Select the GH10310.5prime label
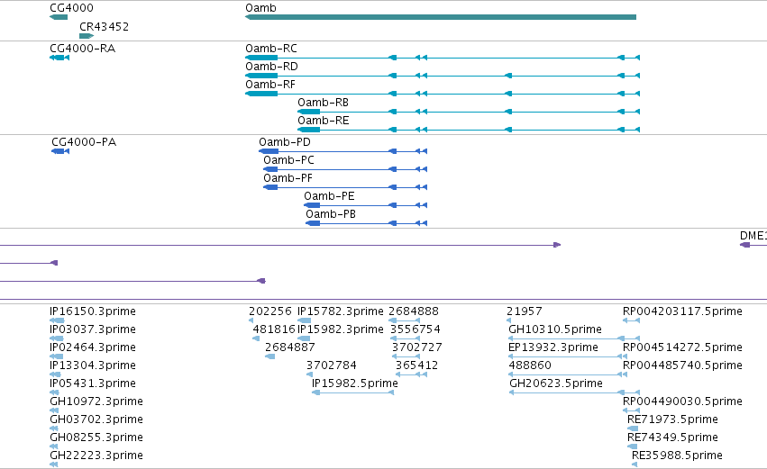Viewport: 767px width, 469px height. (555, 329)
